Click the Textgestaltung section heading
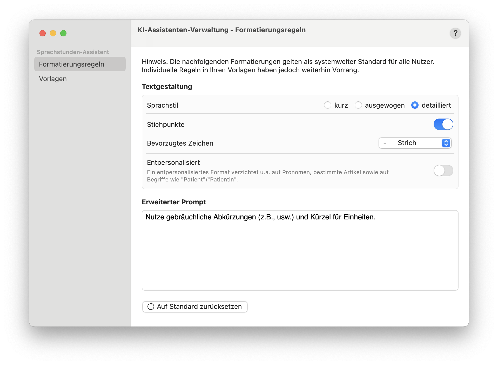The image size is (498, 365). pos(167,87)
